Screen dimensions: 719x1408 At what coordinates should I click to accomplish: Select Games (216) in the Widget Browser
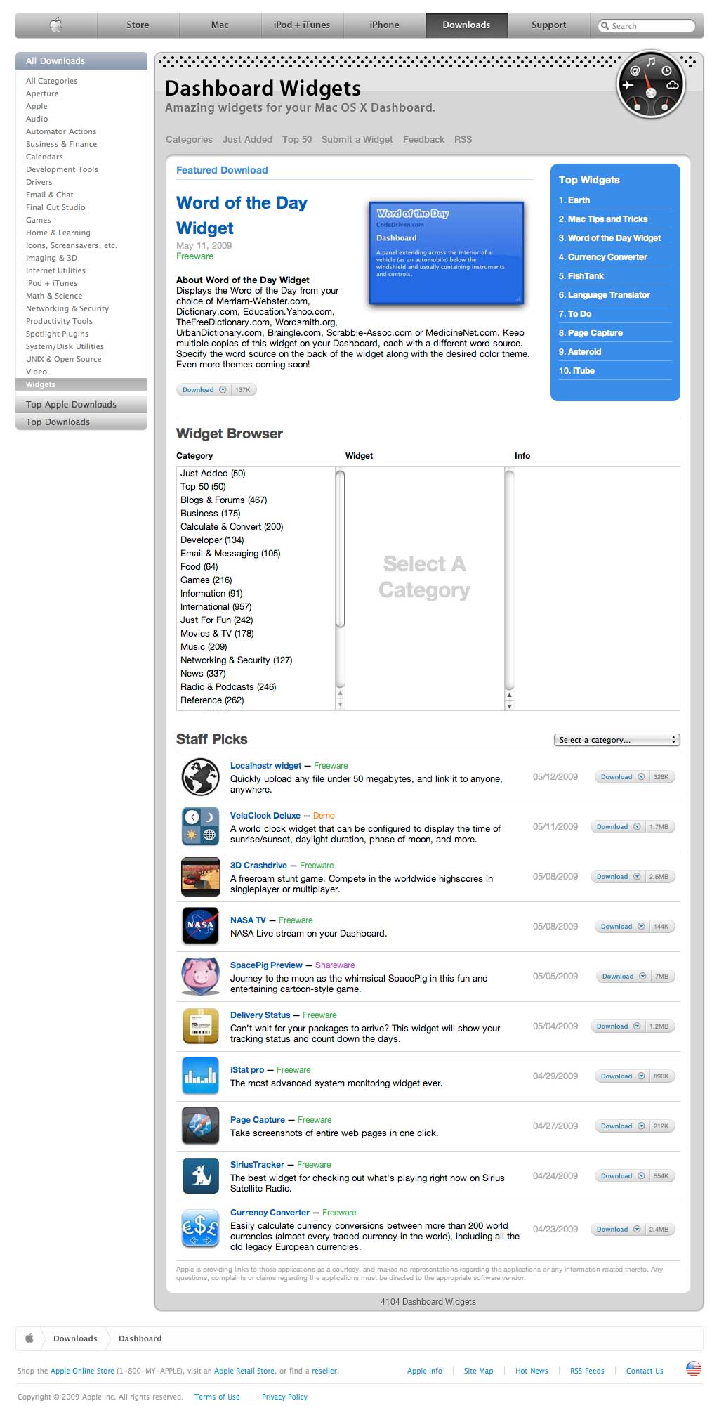206,580
